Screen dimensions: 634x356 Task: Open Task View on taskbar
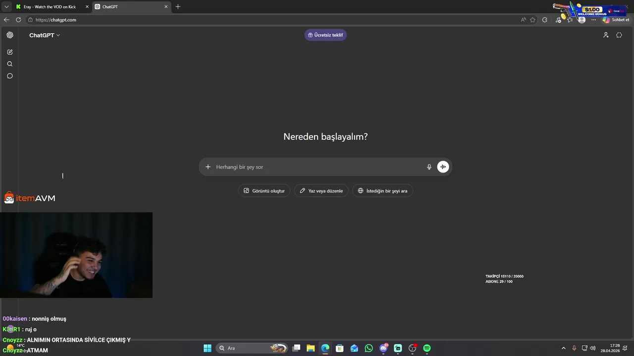[x=296, y=348]
